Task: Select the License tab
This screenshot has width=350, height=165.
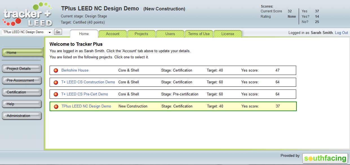Action: pyautogui.click(x=228, y=34)
